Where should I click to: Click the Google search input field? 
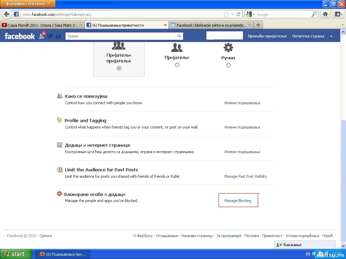tap(283, 14)
